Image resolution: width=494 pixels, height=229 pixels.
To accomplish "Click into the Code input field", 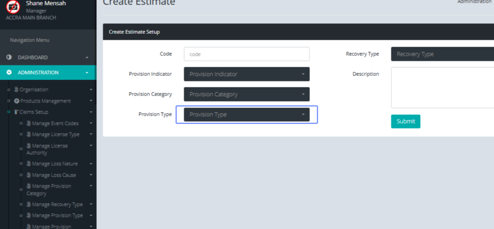I will (x=246, y=54).
